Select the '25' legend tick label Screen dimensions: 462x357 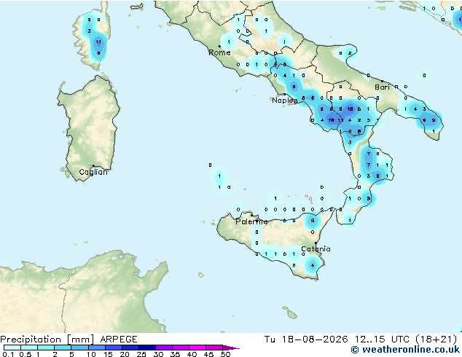pos(141,354)
